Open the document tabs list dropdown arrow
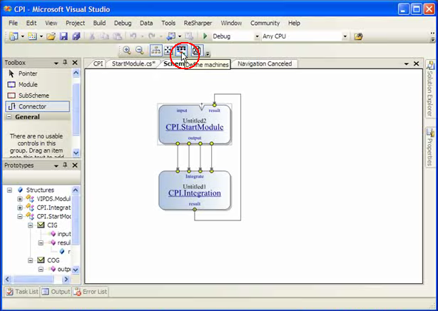The height and width of the screenshot is (311, 438). point(407,64)
